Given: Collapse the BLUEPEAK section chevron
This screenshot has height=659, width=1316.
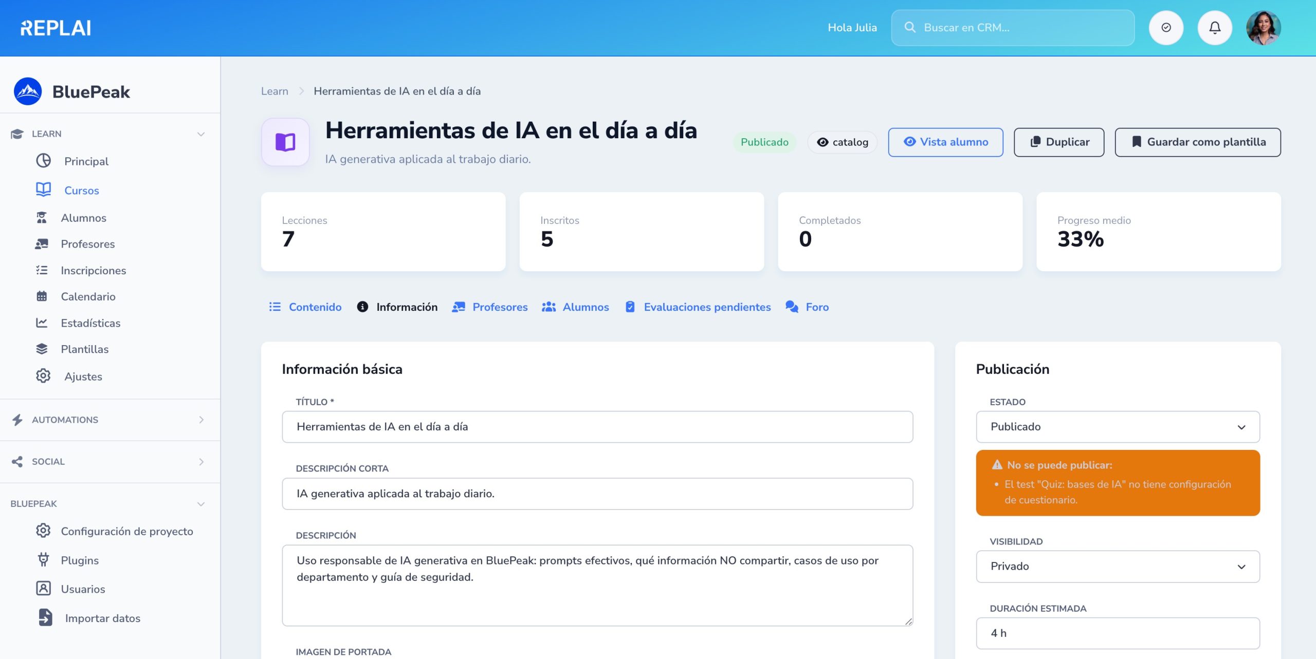Looking at the screenshot, I should [201, 504].
